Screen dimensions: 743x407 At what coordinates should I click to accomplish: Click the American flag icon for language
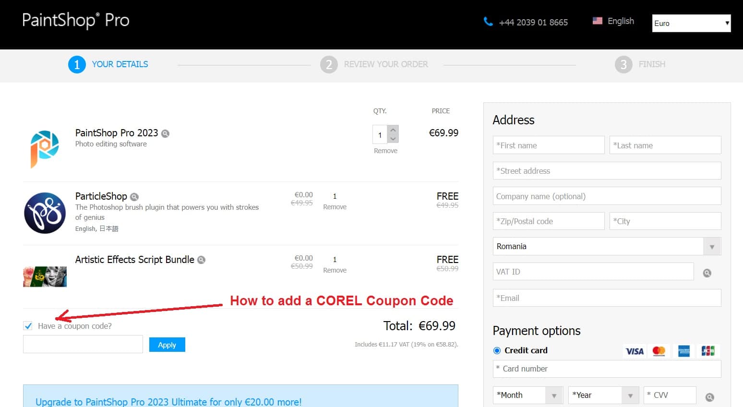[597, 21]
